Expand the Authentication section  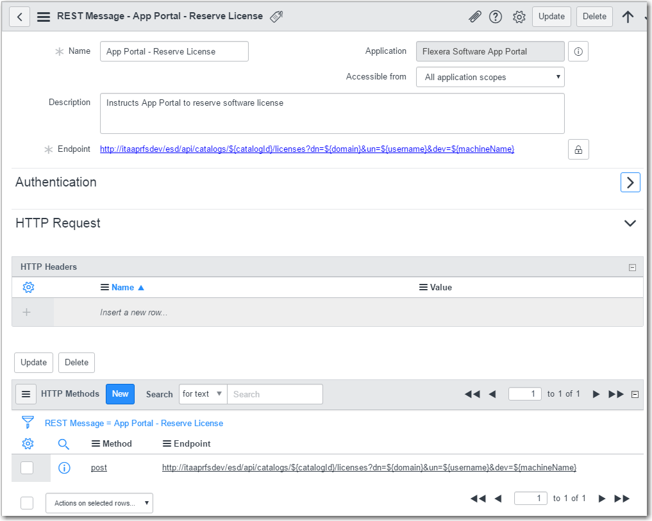click(630, 182)
